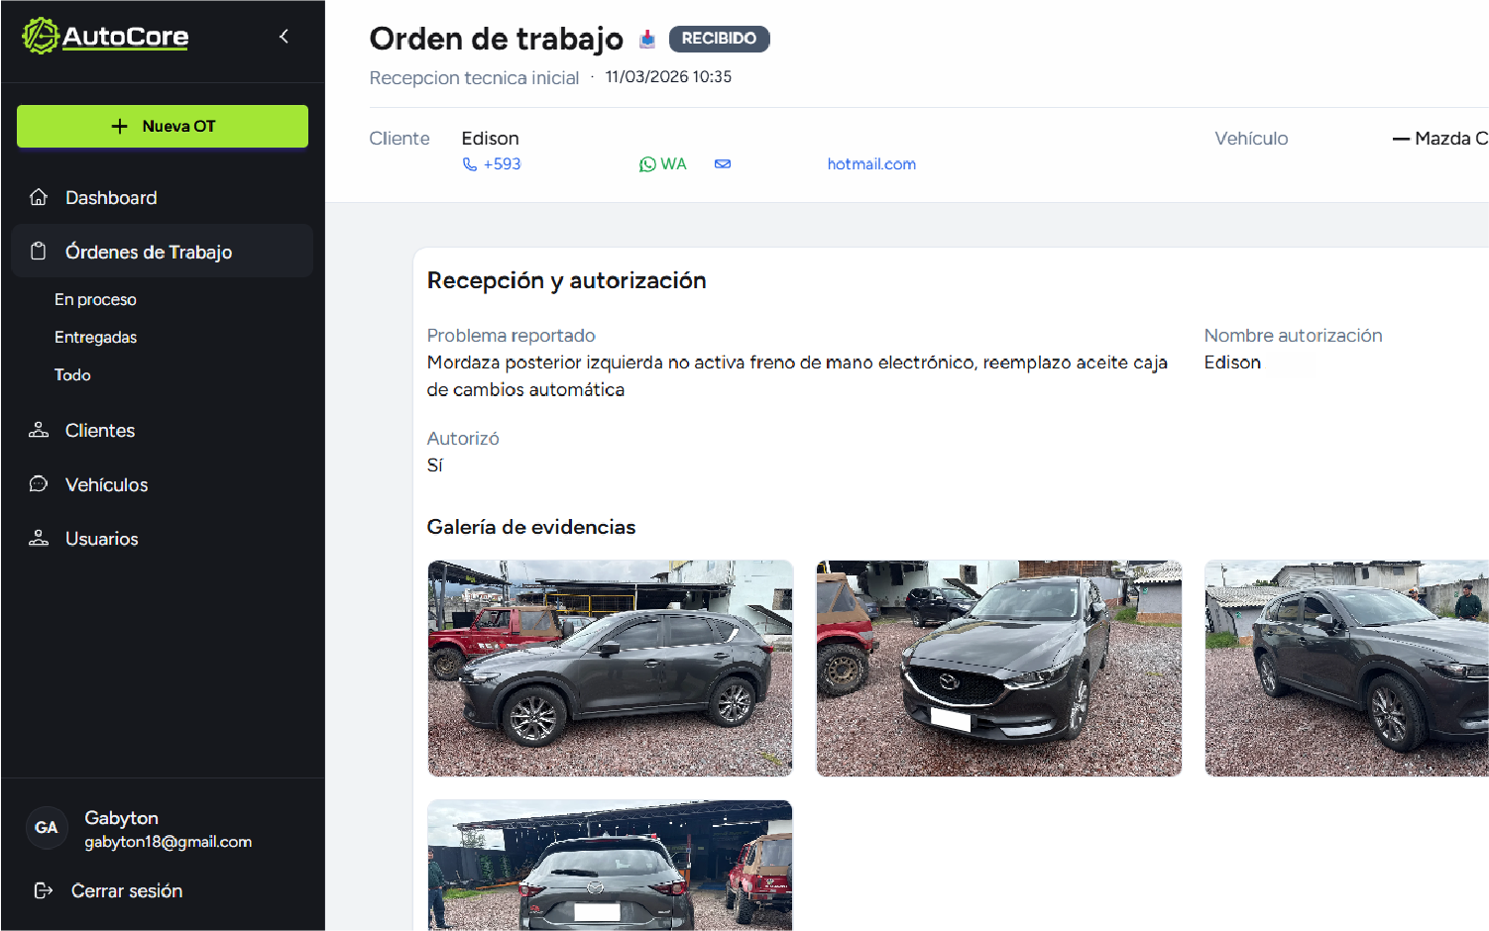Click the phone icon next to +593
Image resolution: width=1489 pixels, height=931 pixels.
point(470,164)
